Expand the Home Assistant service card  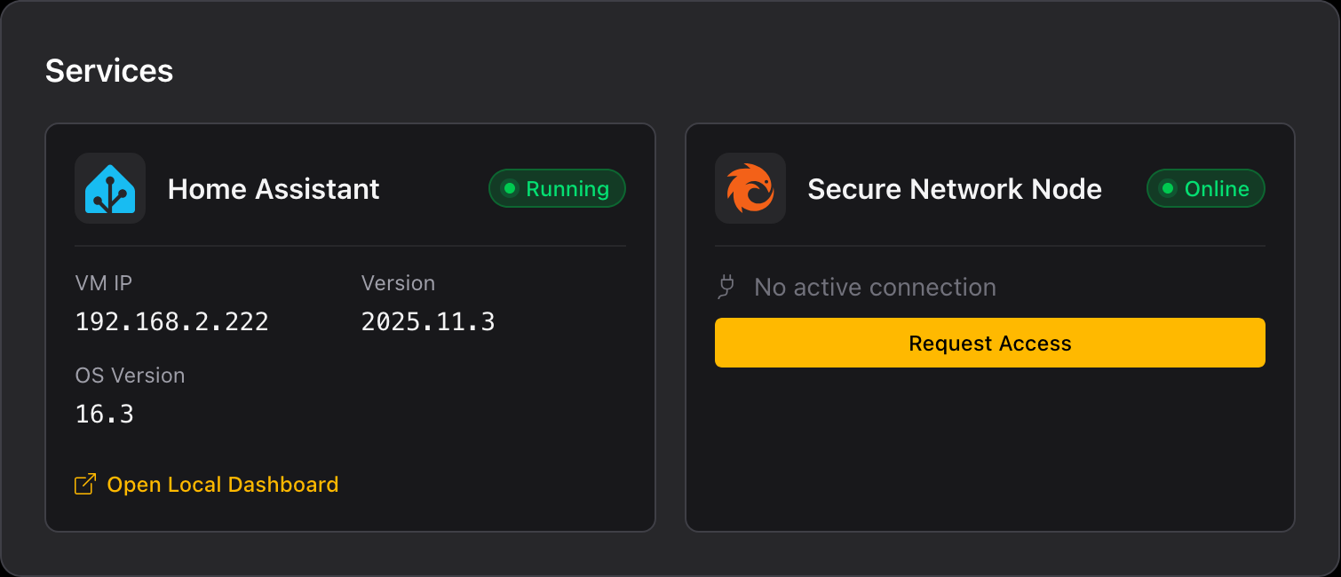click(351, 327)
